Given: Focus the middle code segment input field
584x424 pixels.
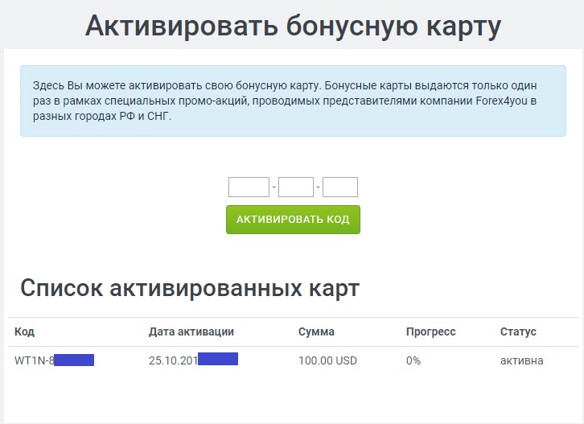Looking at the screenshot, I should pos(295,187).
